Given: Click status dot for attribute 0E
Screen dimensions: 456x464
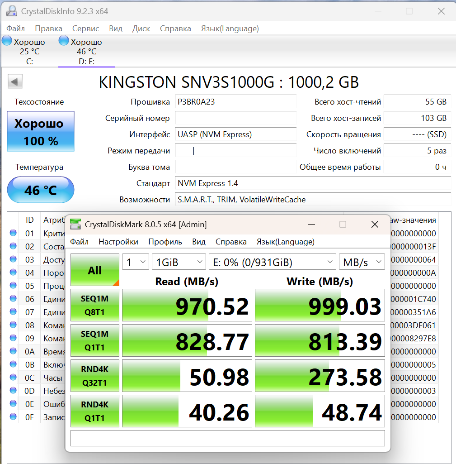Looking at the screenshot, I should (x=13, y=403).
